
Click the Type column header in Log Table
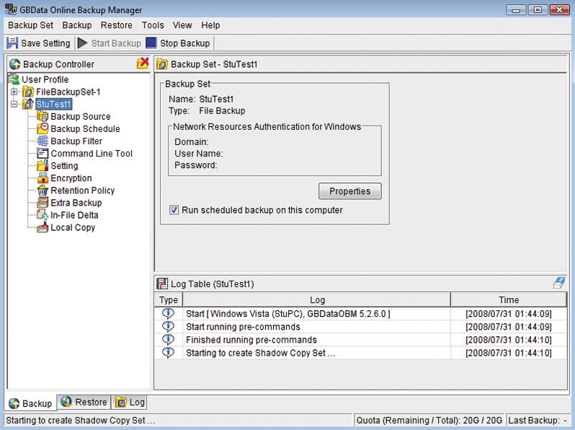pos(169,299)
